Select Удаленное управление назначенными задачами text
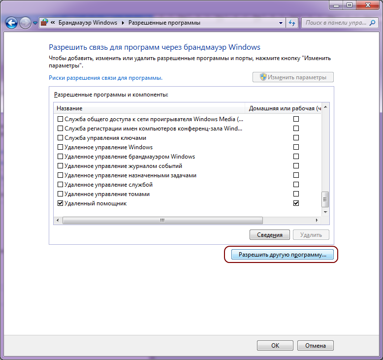Viewport: 383px width, 360px height. pos(130,175)
